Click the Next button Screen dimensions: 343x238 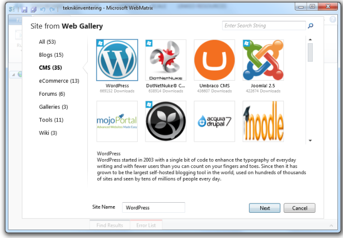265,208
